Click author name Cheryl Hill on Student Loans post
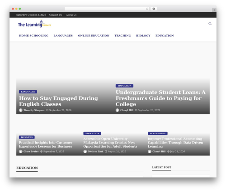Image resolution: width=226 pixels, height=191 pixels. (127, 110)
